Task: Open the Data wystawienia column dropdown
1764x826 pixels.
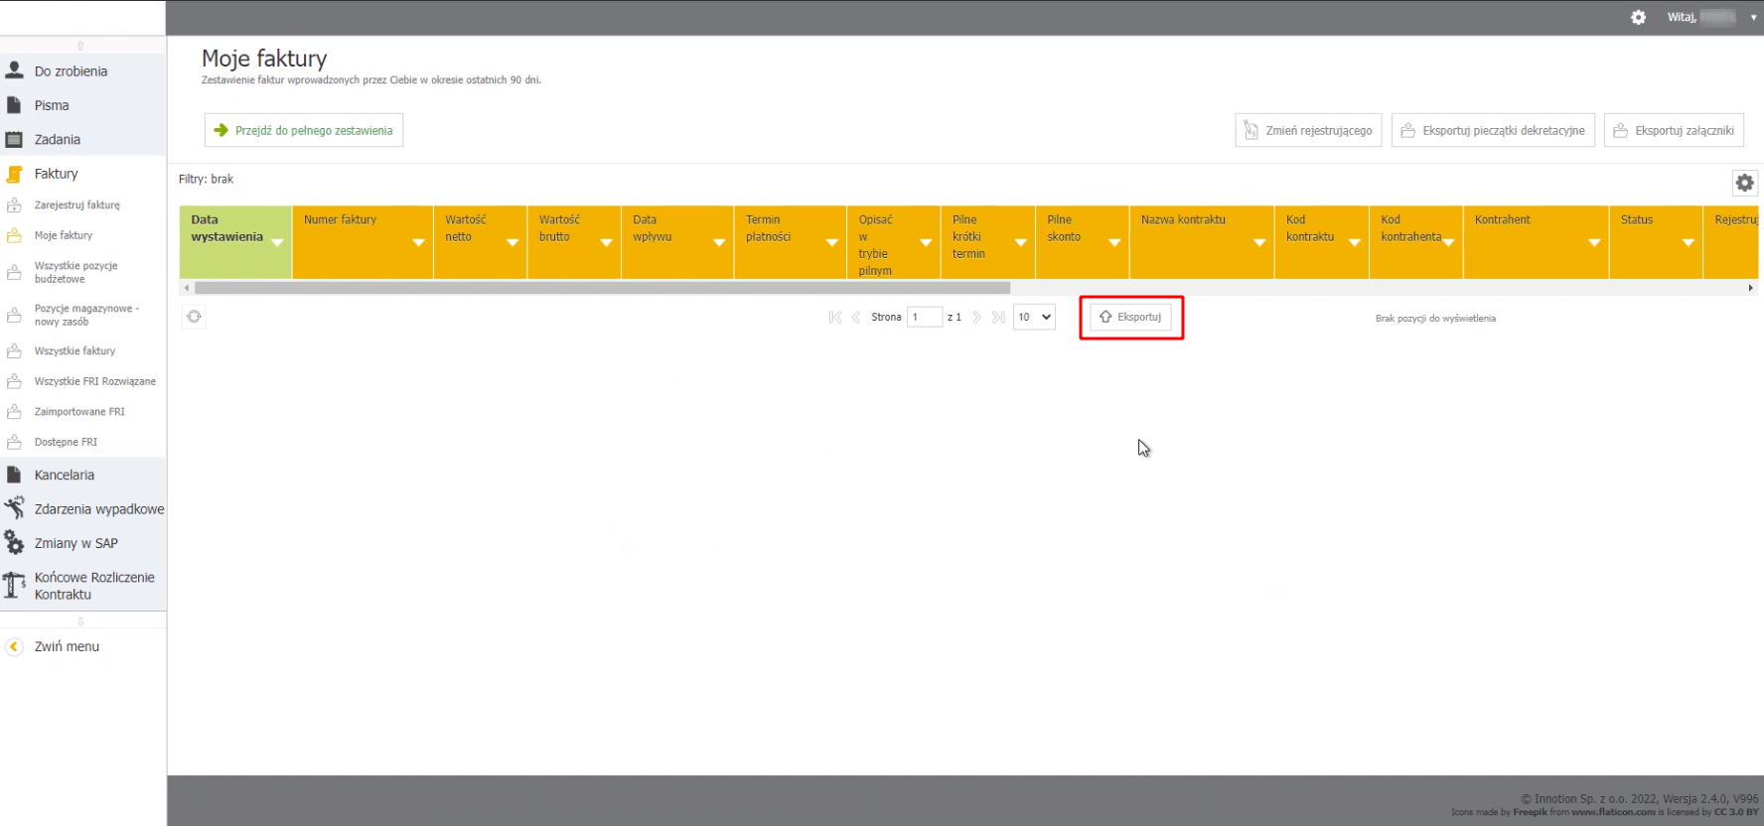Action: [x=277, y=242]
